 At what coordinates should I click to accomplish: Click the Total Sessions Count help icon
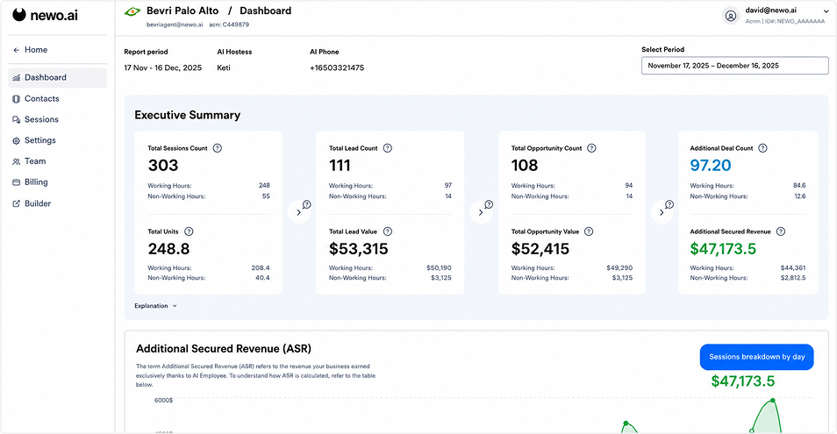(218, 148)
